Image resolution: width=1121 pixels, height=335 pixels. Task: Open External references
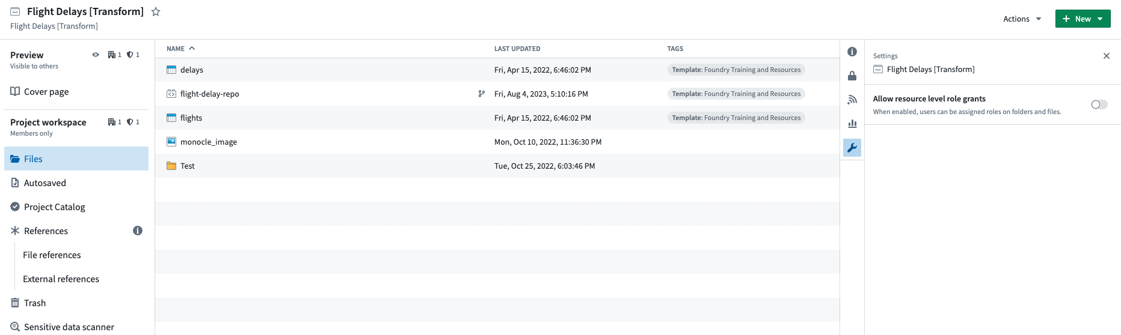[61, 279]
